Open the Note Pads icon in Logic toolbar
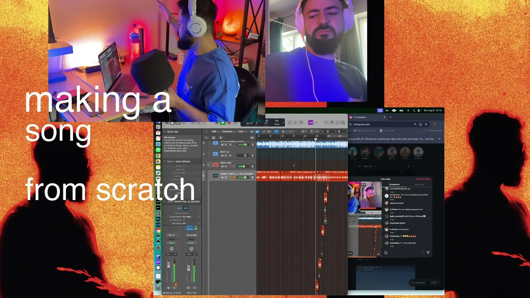 (332, 123)
